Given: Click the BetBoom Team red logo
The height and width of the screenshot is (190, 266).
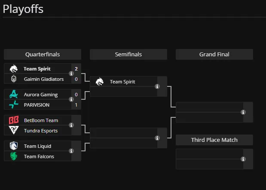Looking at the screenshot, I should (14, 120).
